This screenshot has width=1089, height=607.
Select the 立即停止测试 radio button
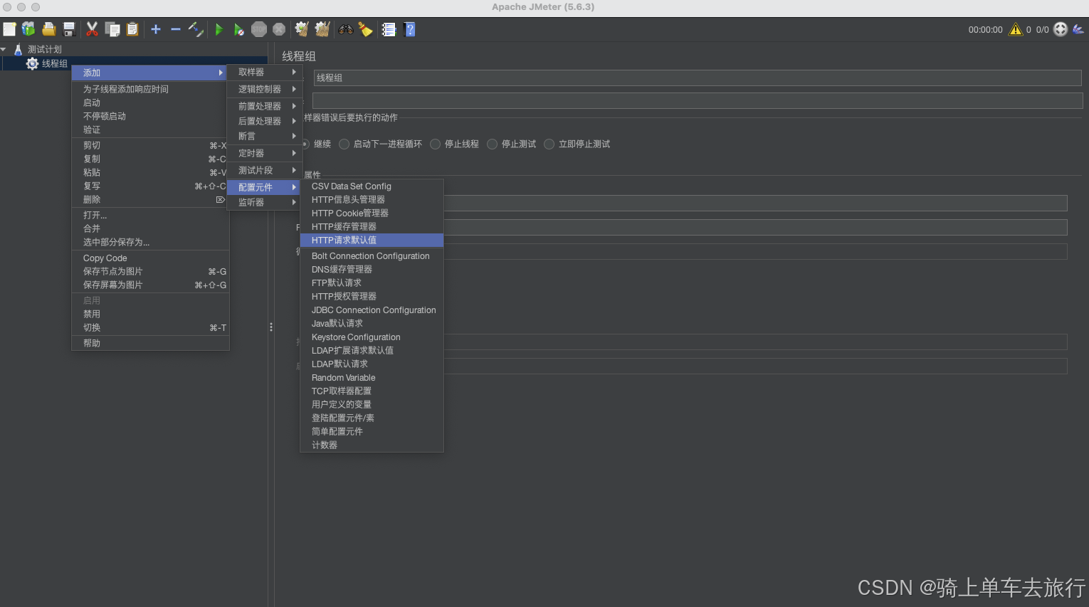pos(549,144)
